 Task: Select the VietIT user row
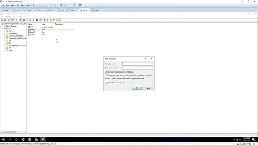(x=51, y=35)
